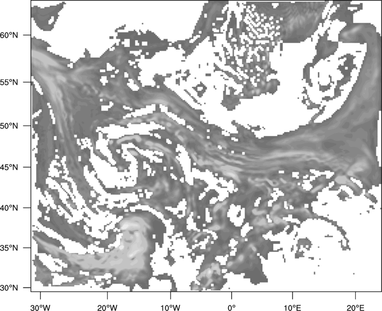Click the 55°N latitude label

[9, 82]
